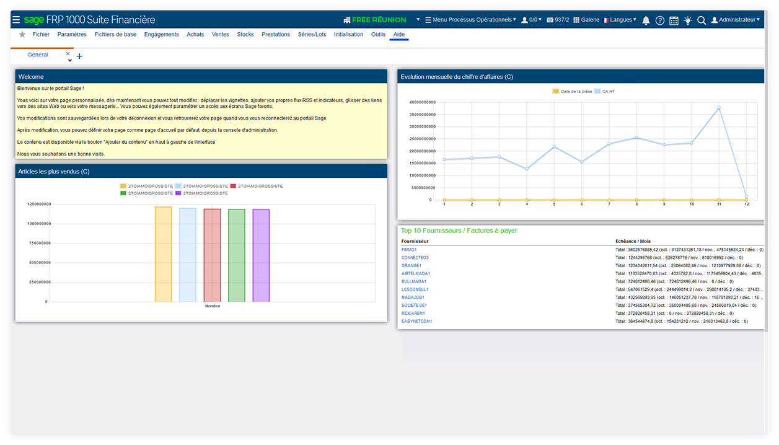Open the Administrateur account dropdown
779x445 pixels.
736,20
